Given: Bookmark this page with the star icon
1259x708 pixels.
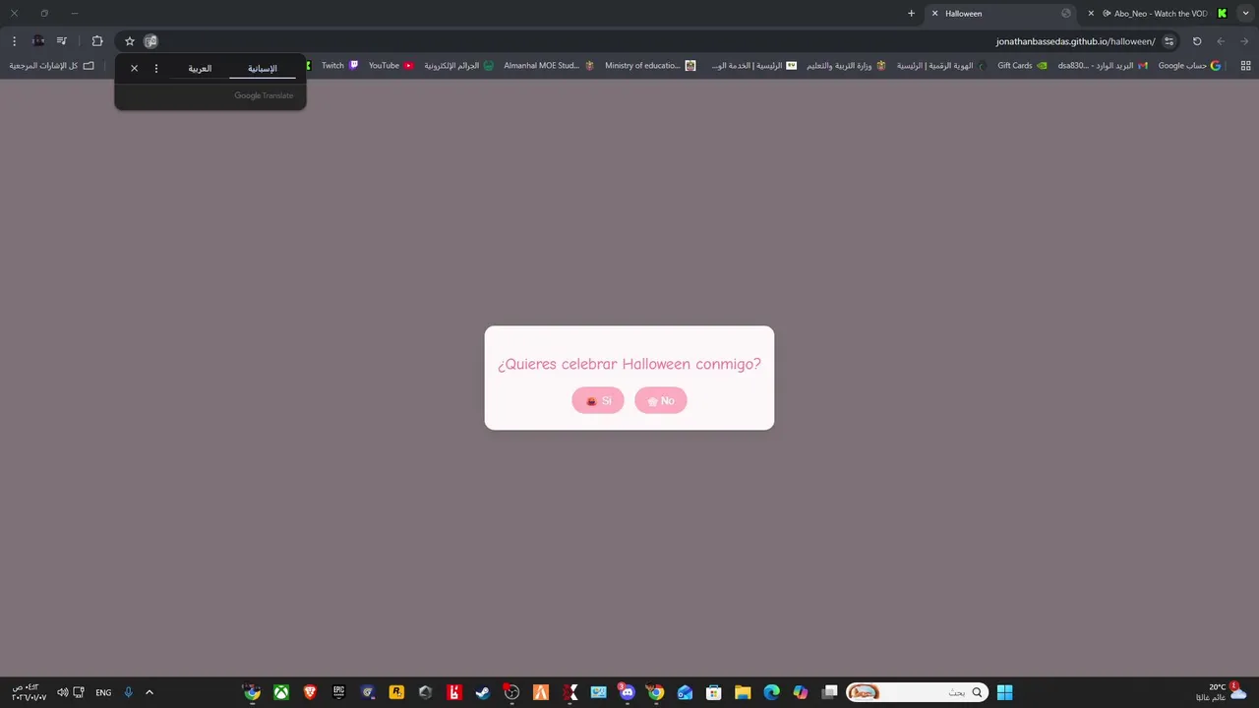Looking at the screenshot, I should pos(129,41).
